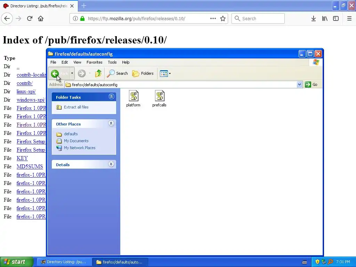The height and width of the screenshot is (267, 356).
Task: Collapse the Folder Tasks panel
Action: tap(111, 97)
